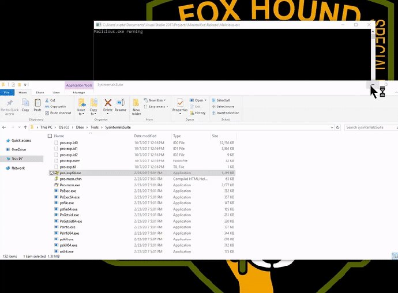Click the Paste icon in ribbon
Image resolution: width=398 pixels, height=293 pixels.
(37, 103)
